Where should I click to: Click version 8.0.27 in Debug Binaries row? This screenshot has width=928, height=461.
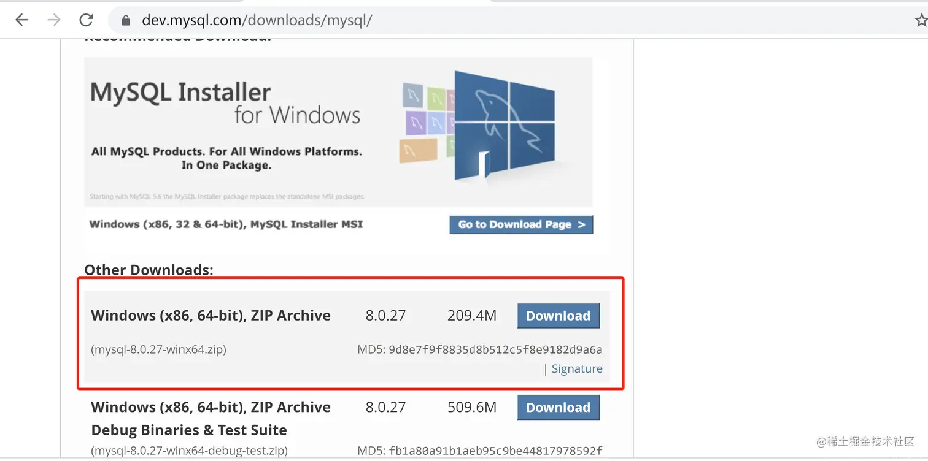(x=385, y=408)
